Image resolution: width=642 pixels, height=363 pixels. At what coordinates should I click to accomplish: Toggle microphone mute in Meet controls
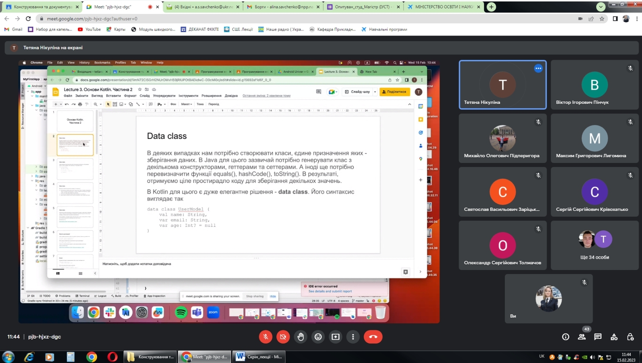(x=266, y=337)
